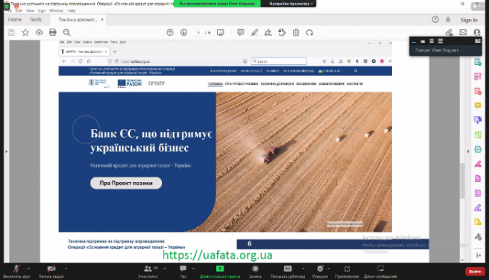The width and height of the screenshot is (489, 280).
Task: Expand the left navigation pane arrow
Action: coord(6,151)
